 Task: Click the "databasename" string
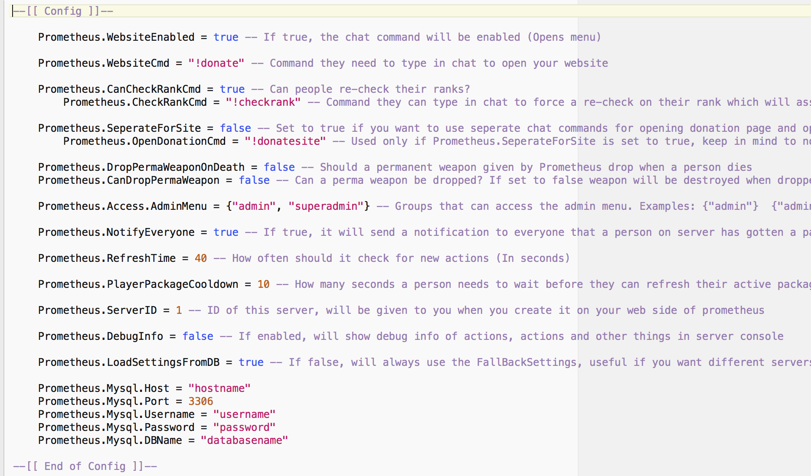245,440
